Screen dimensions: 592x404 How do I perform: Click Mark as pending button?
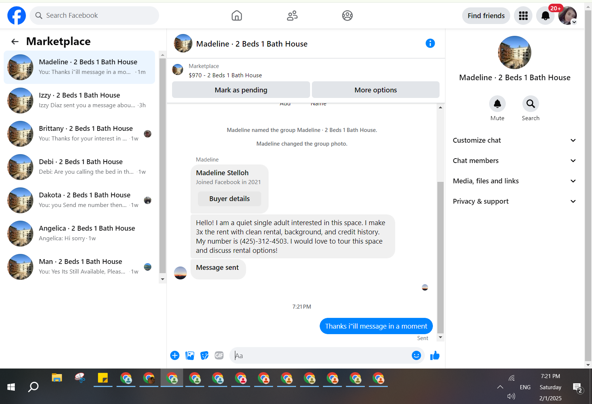tap(241, 90)
